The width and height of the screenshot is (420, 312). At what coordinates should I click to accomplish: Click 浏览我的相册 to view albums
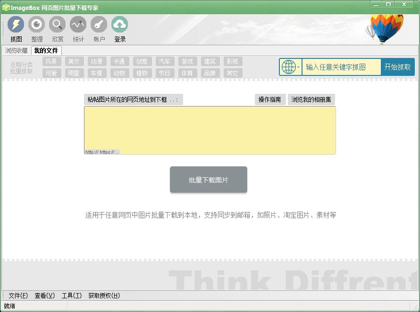click(x=311, y=99)
